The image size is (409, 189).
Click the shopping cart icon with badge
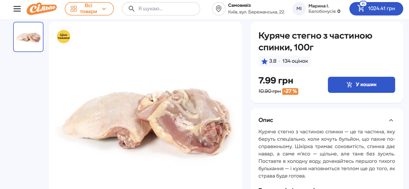pos(361,8)
